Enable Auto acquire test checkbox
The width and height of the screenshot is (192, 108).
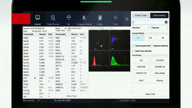133,46
